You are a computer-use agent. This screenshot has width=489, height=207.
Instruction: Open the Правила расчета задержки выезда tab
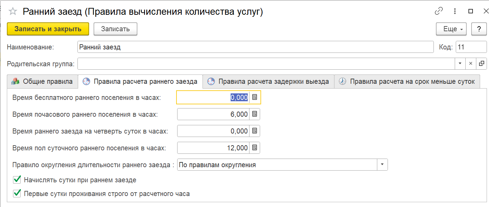click(x=268, y=81)
